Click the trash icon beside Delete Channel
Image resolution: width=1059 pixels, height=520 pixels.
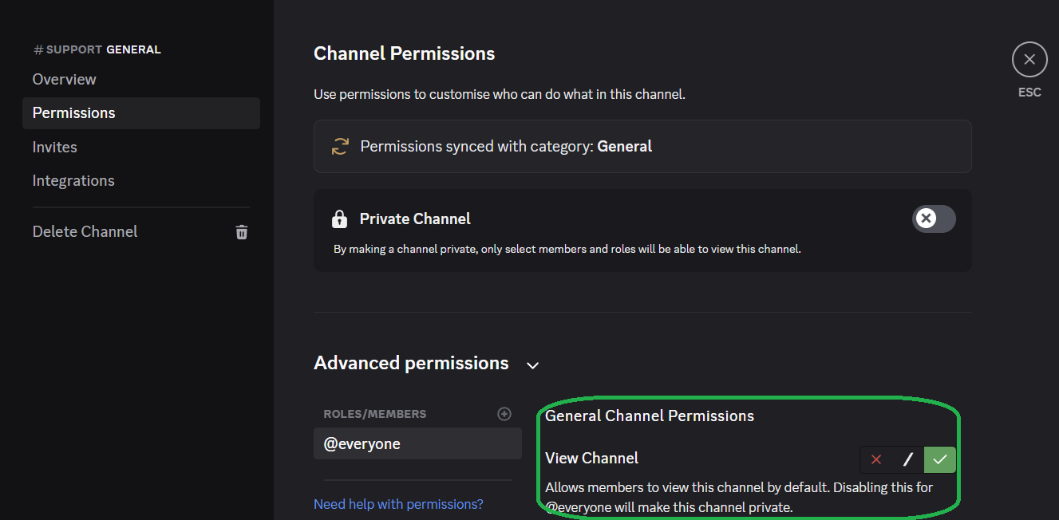tap(241, 231)
